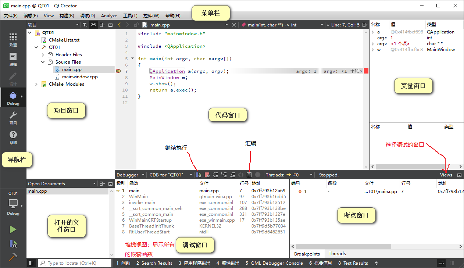
Task: Collapse the Source Files folder
Action: (x=43, y=62)
